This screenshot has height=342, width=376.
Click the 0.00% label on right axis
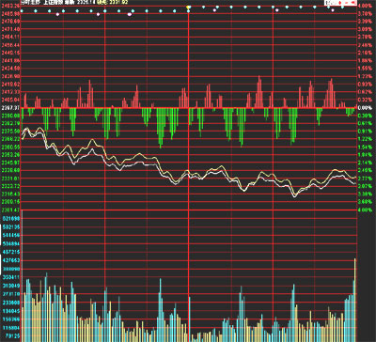365,108
